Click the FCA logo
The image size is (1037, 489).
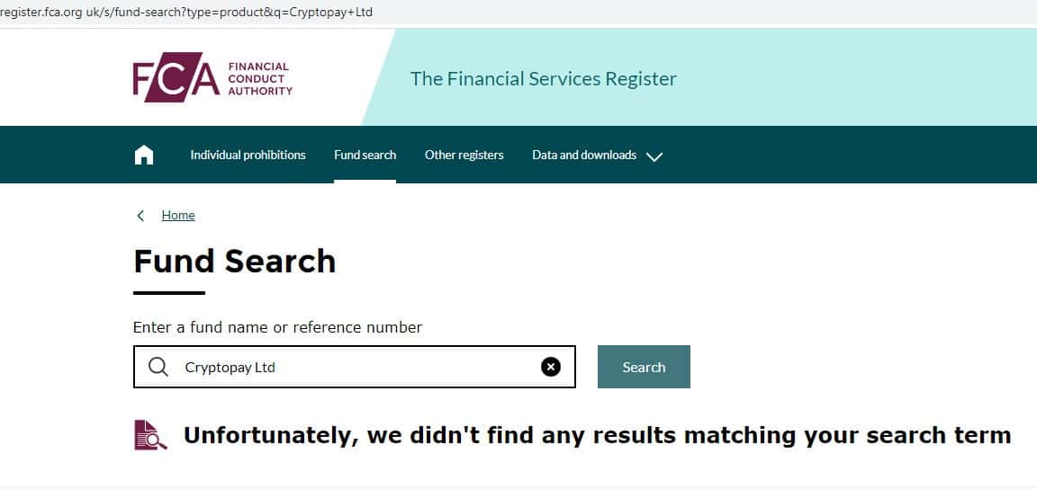pyautogui.click(x=176, y=79)
